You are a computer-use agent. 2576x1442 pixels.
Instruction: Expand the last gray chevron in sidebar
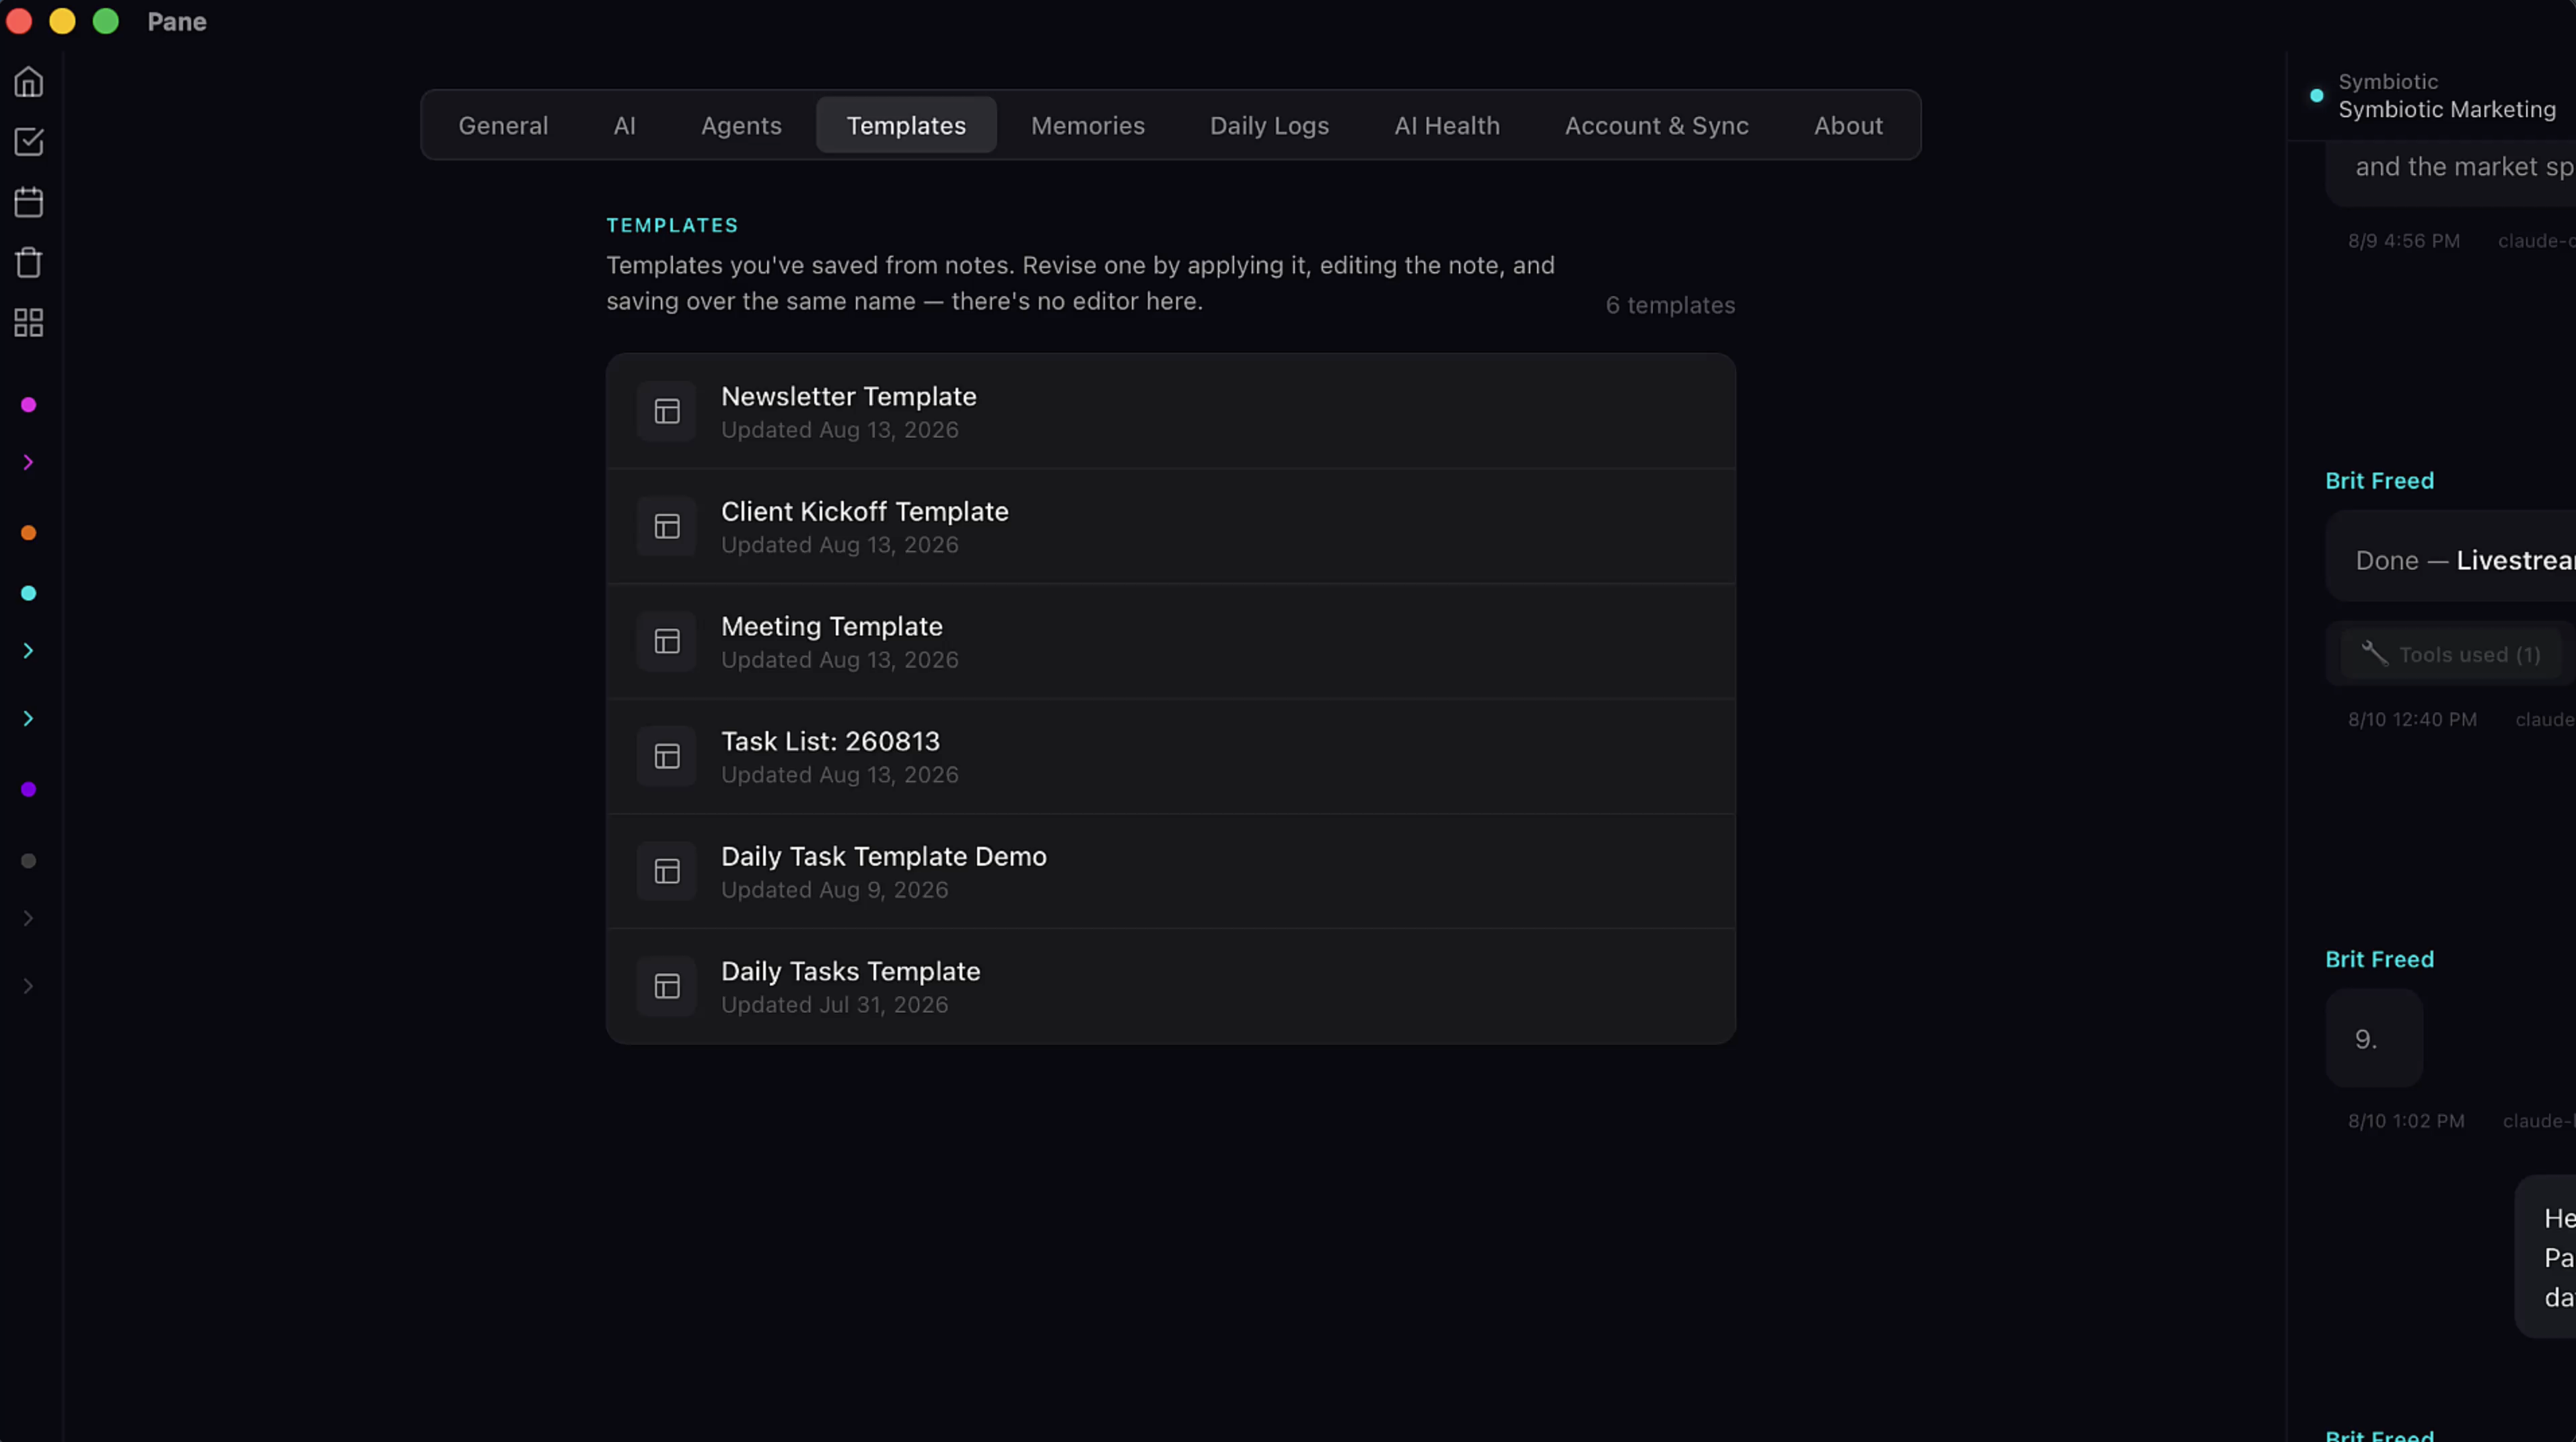click(x=28, y=987)
